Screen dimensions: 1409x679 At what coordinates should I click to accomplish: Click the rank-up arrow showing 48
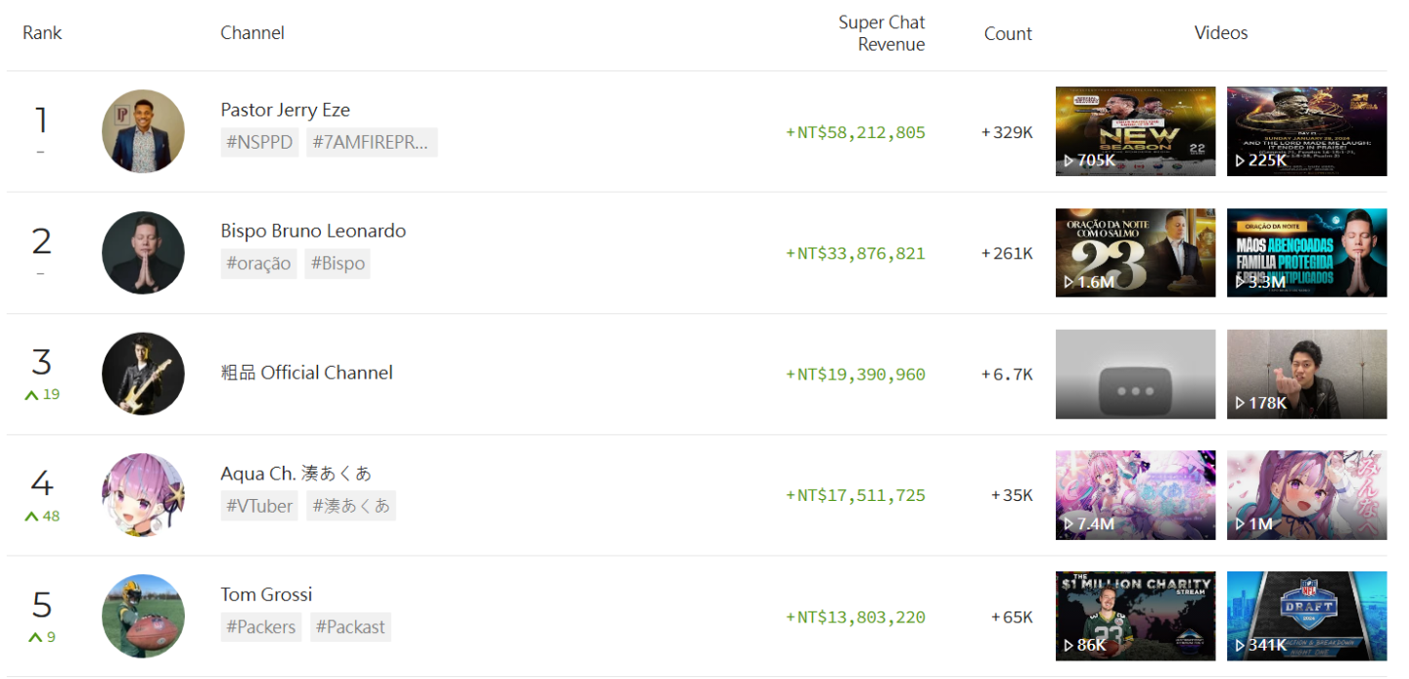pyautogui.click(x=31, y=517)
